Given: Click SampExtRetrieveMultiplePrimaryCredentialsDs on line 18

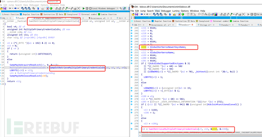Looking at the screenshot, I should [77, 68].
